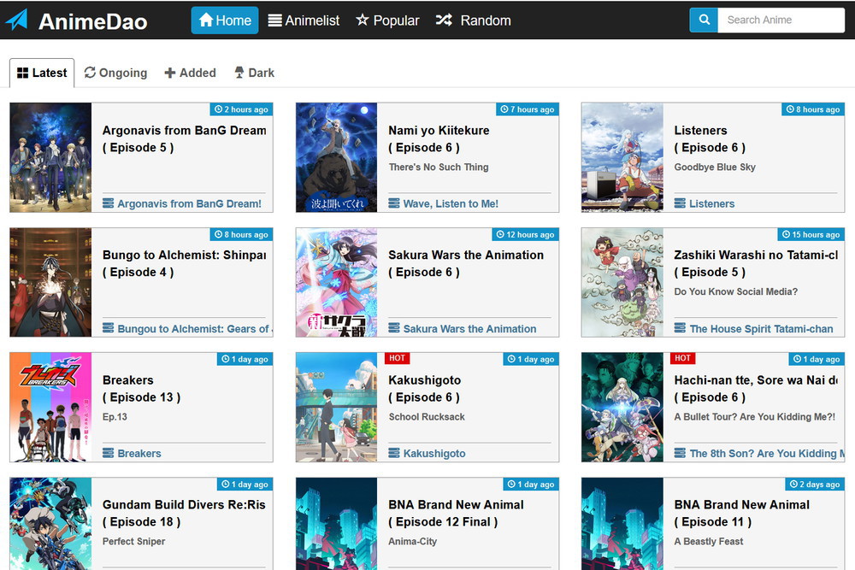Click the list icon beside Argonavis from BanG Dream!
This screenshot has width=855, height=570.
108,203
